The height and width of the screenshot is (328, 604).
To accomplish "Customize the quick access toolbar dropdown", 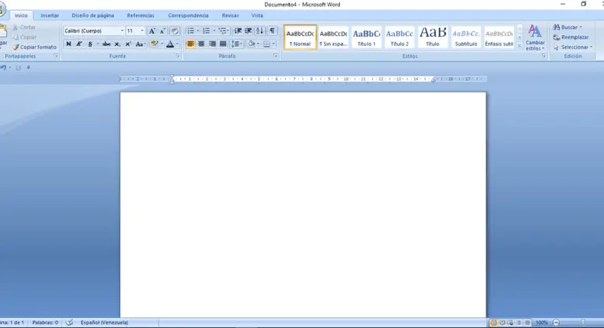I will click(29, 68).
